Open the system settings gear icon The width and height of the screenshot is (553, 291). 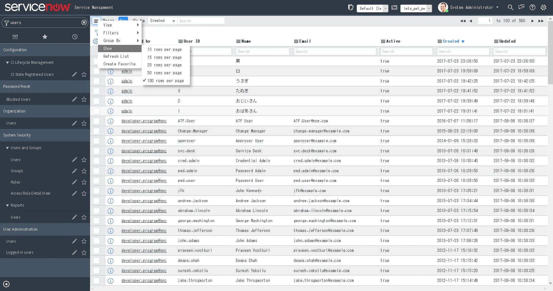(543, 7)
